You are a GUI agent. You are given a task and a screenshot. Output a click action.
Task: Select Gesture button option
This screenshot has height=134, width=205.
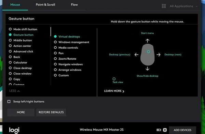pyautogui.click(x=21, y=35)
